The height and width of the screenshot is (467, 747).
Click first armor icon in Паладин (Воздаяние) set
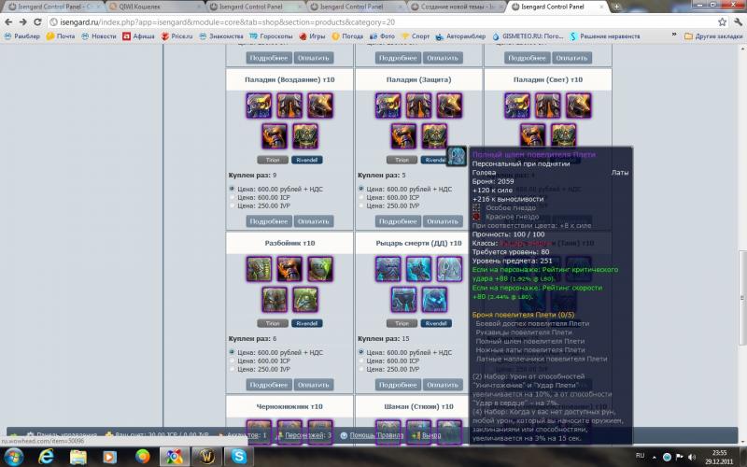(x=259, y=106)
